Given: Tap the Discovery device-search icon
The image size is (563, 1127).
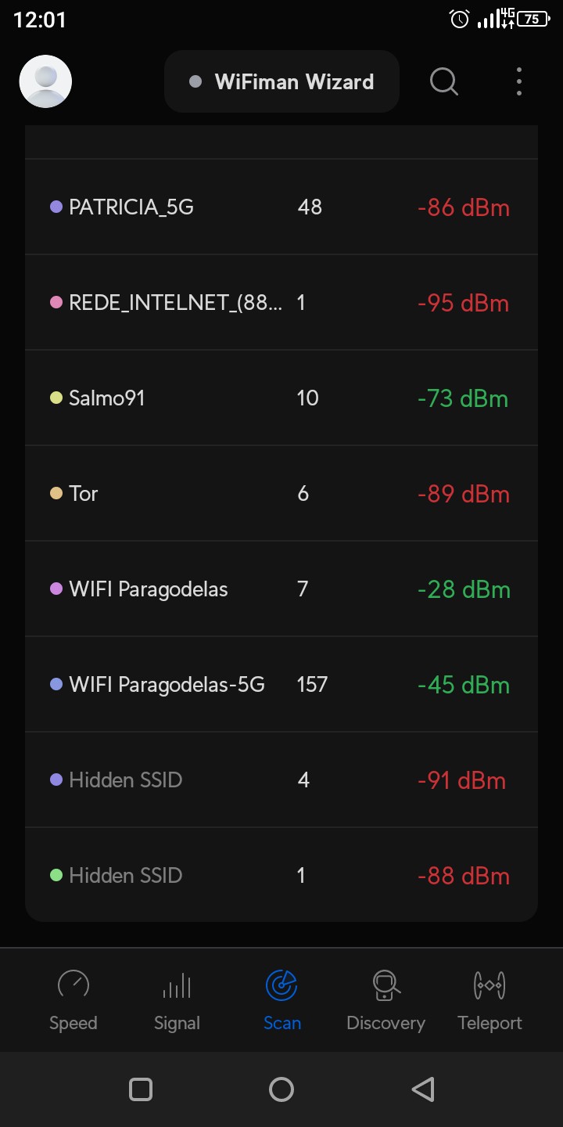Looking at the screenshot, I should tap(385, 985).
